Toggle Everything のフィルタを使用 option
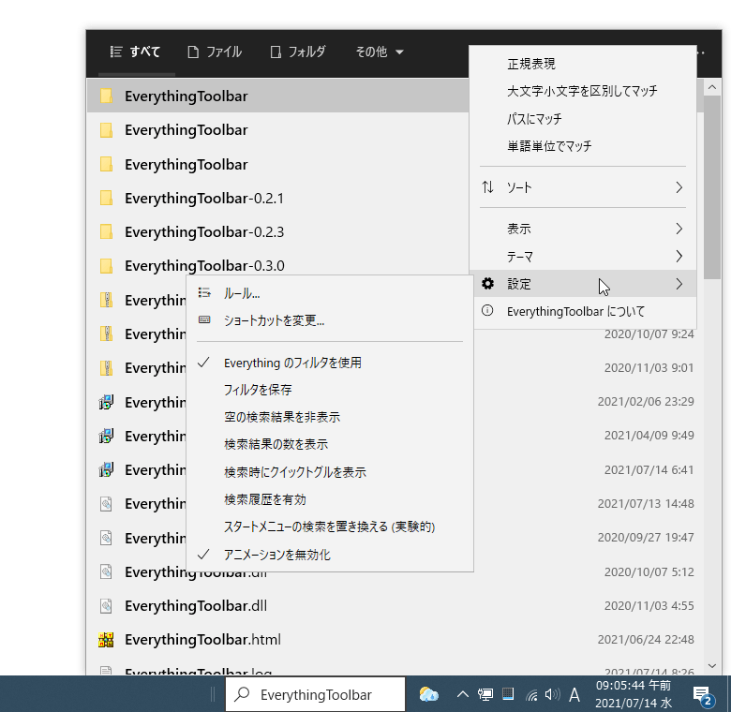This screenshot has width=731, height=712. [x=330, y=363]
